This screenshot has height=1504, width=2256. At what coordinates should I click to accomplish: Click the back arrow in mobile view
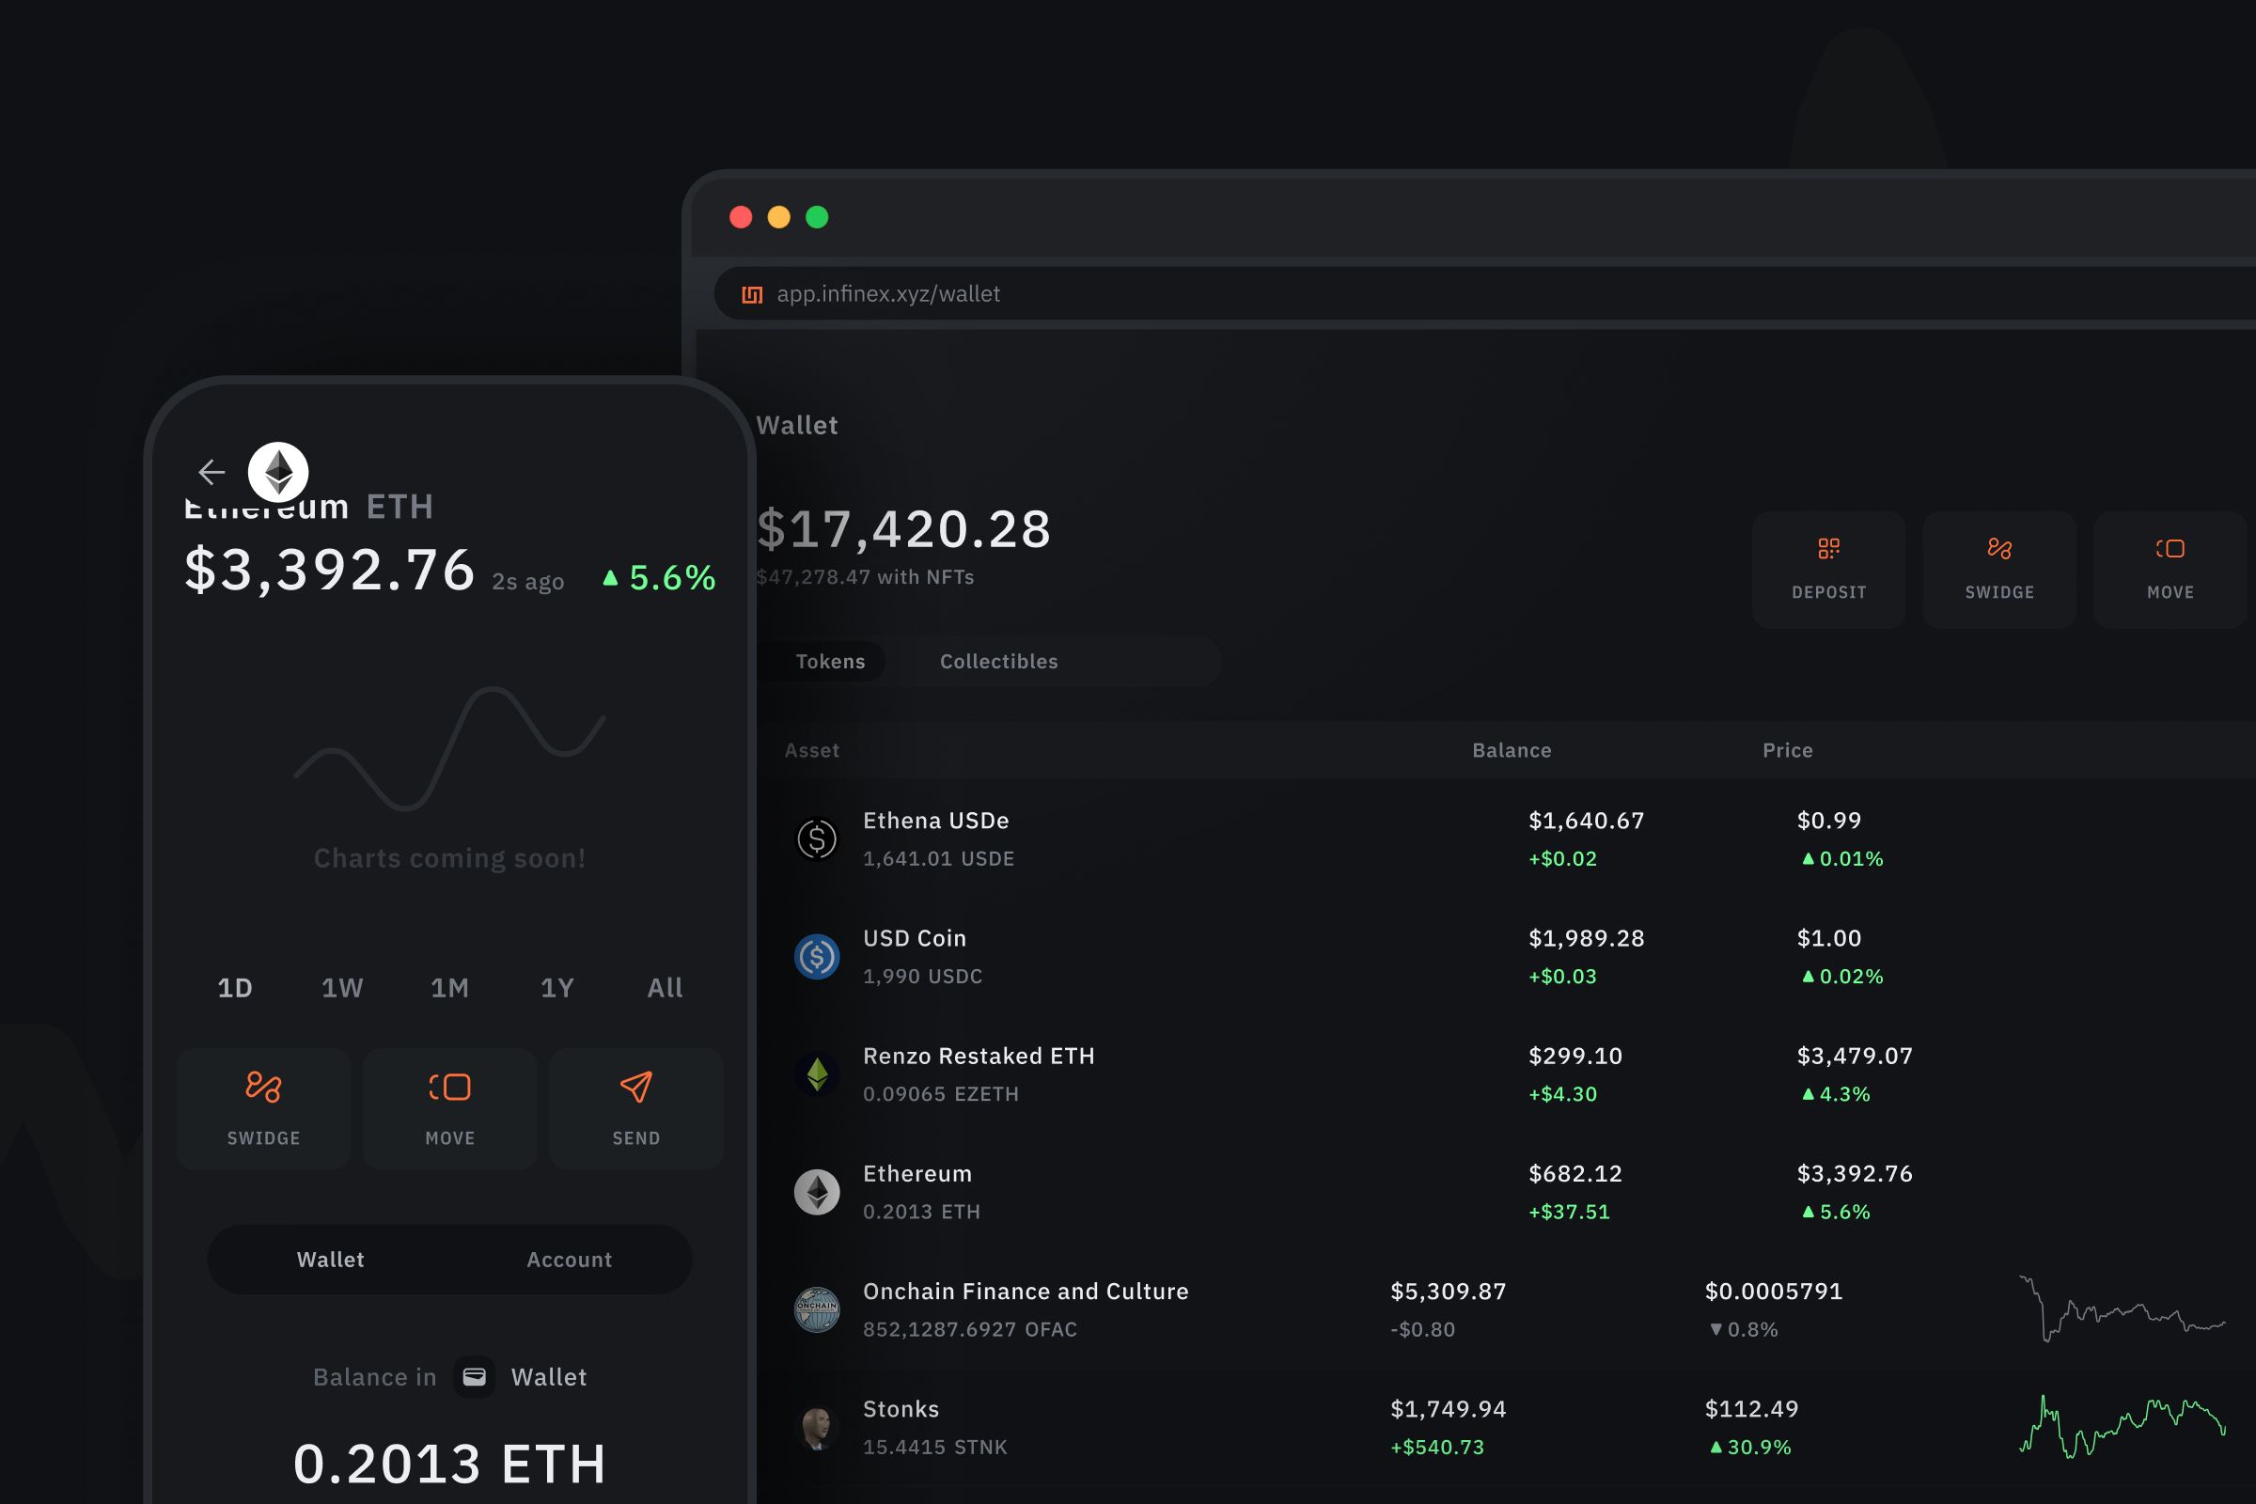click(211, 472)
